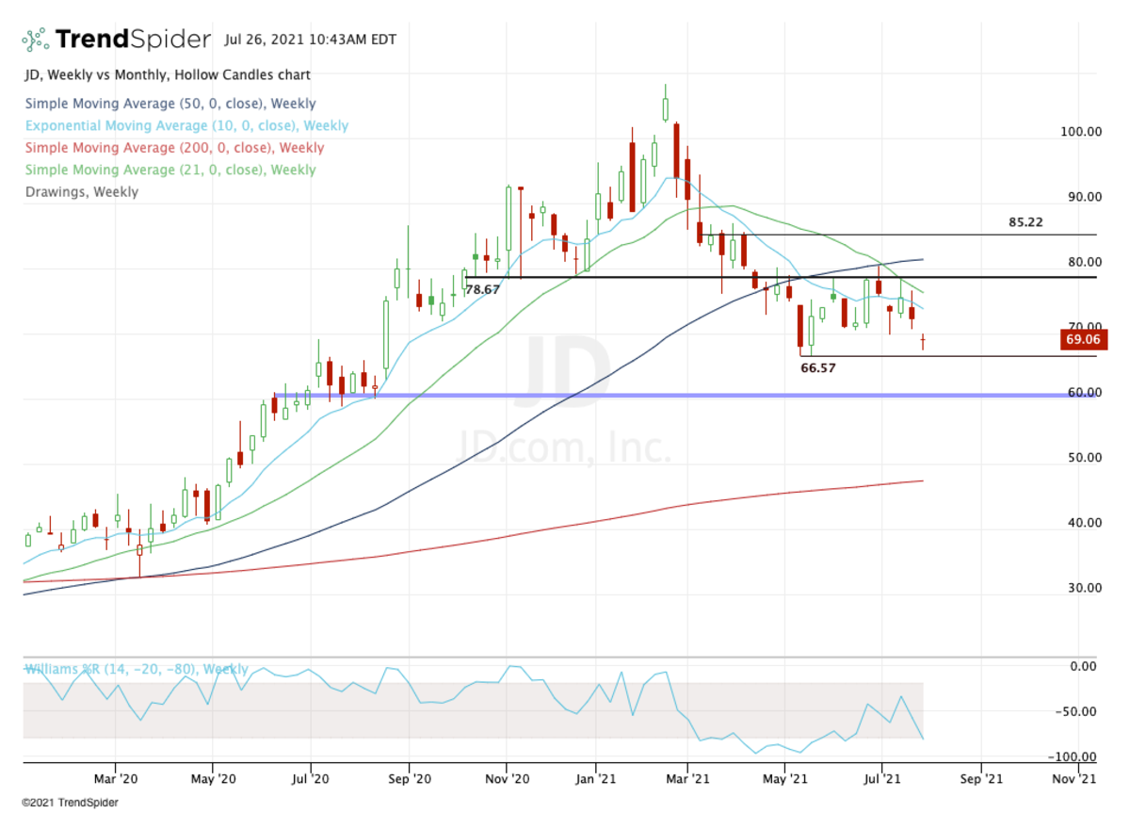Click the May '21 date axis label
The image size is (1130, 813).
[x=785, y=778]
